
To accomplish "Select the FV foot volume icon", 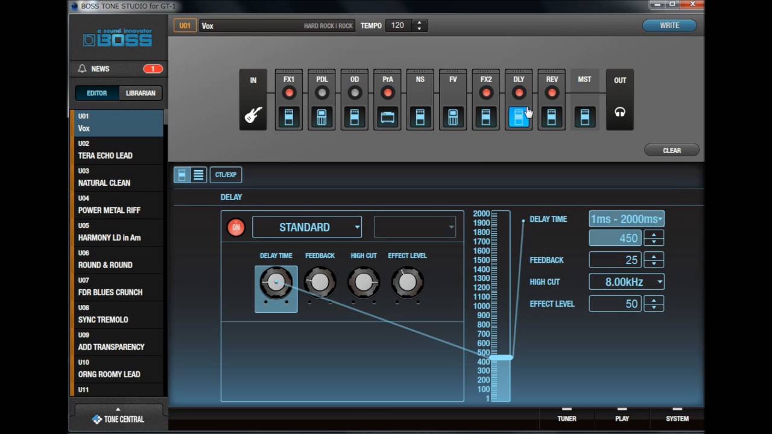I will pos(453,117).
